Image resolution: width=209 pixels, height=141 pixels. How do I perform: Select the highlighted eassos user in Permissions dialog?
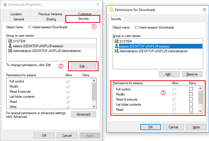click(x=144, y=46)
